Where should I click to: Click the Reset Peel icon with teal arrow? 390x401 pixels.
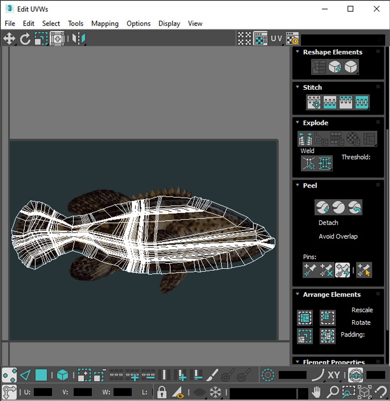(354, 207)
